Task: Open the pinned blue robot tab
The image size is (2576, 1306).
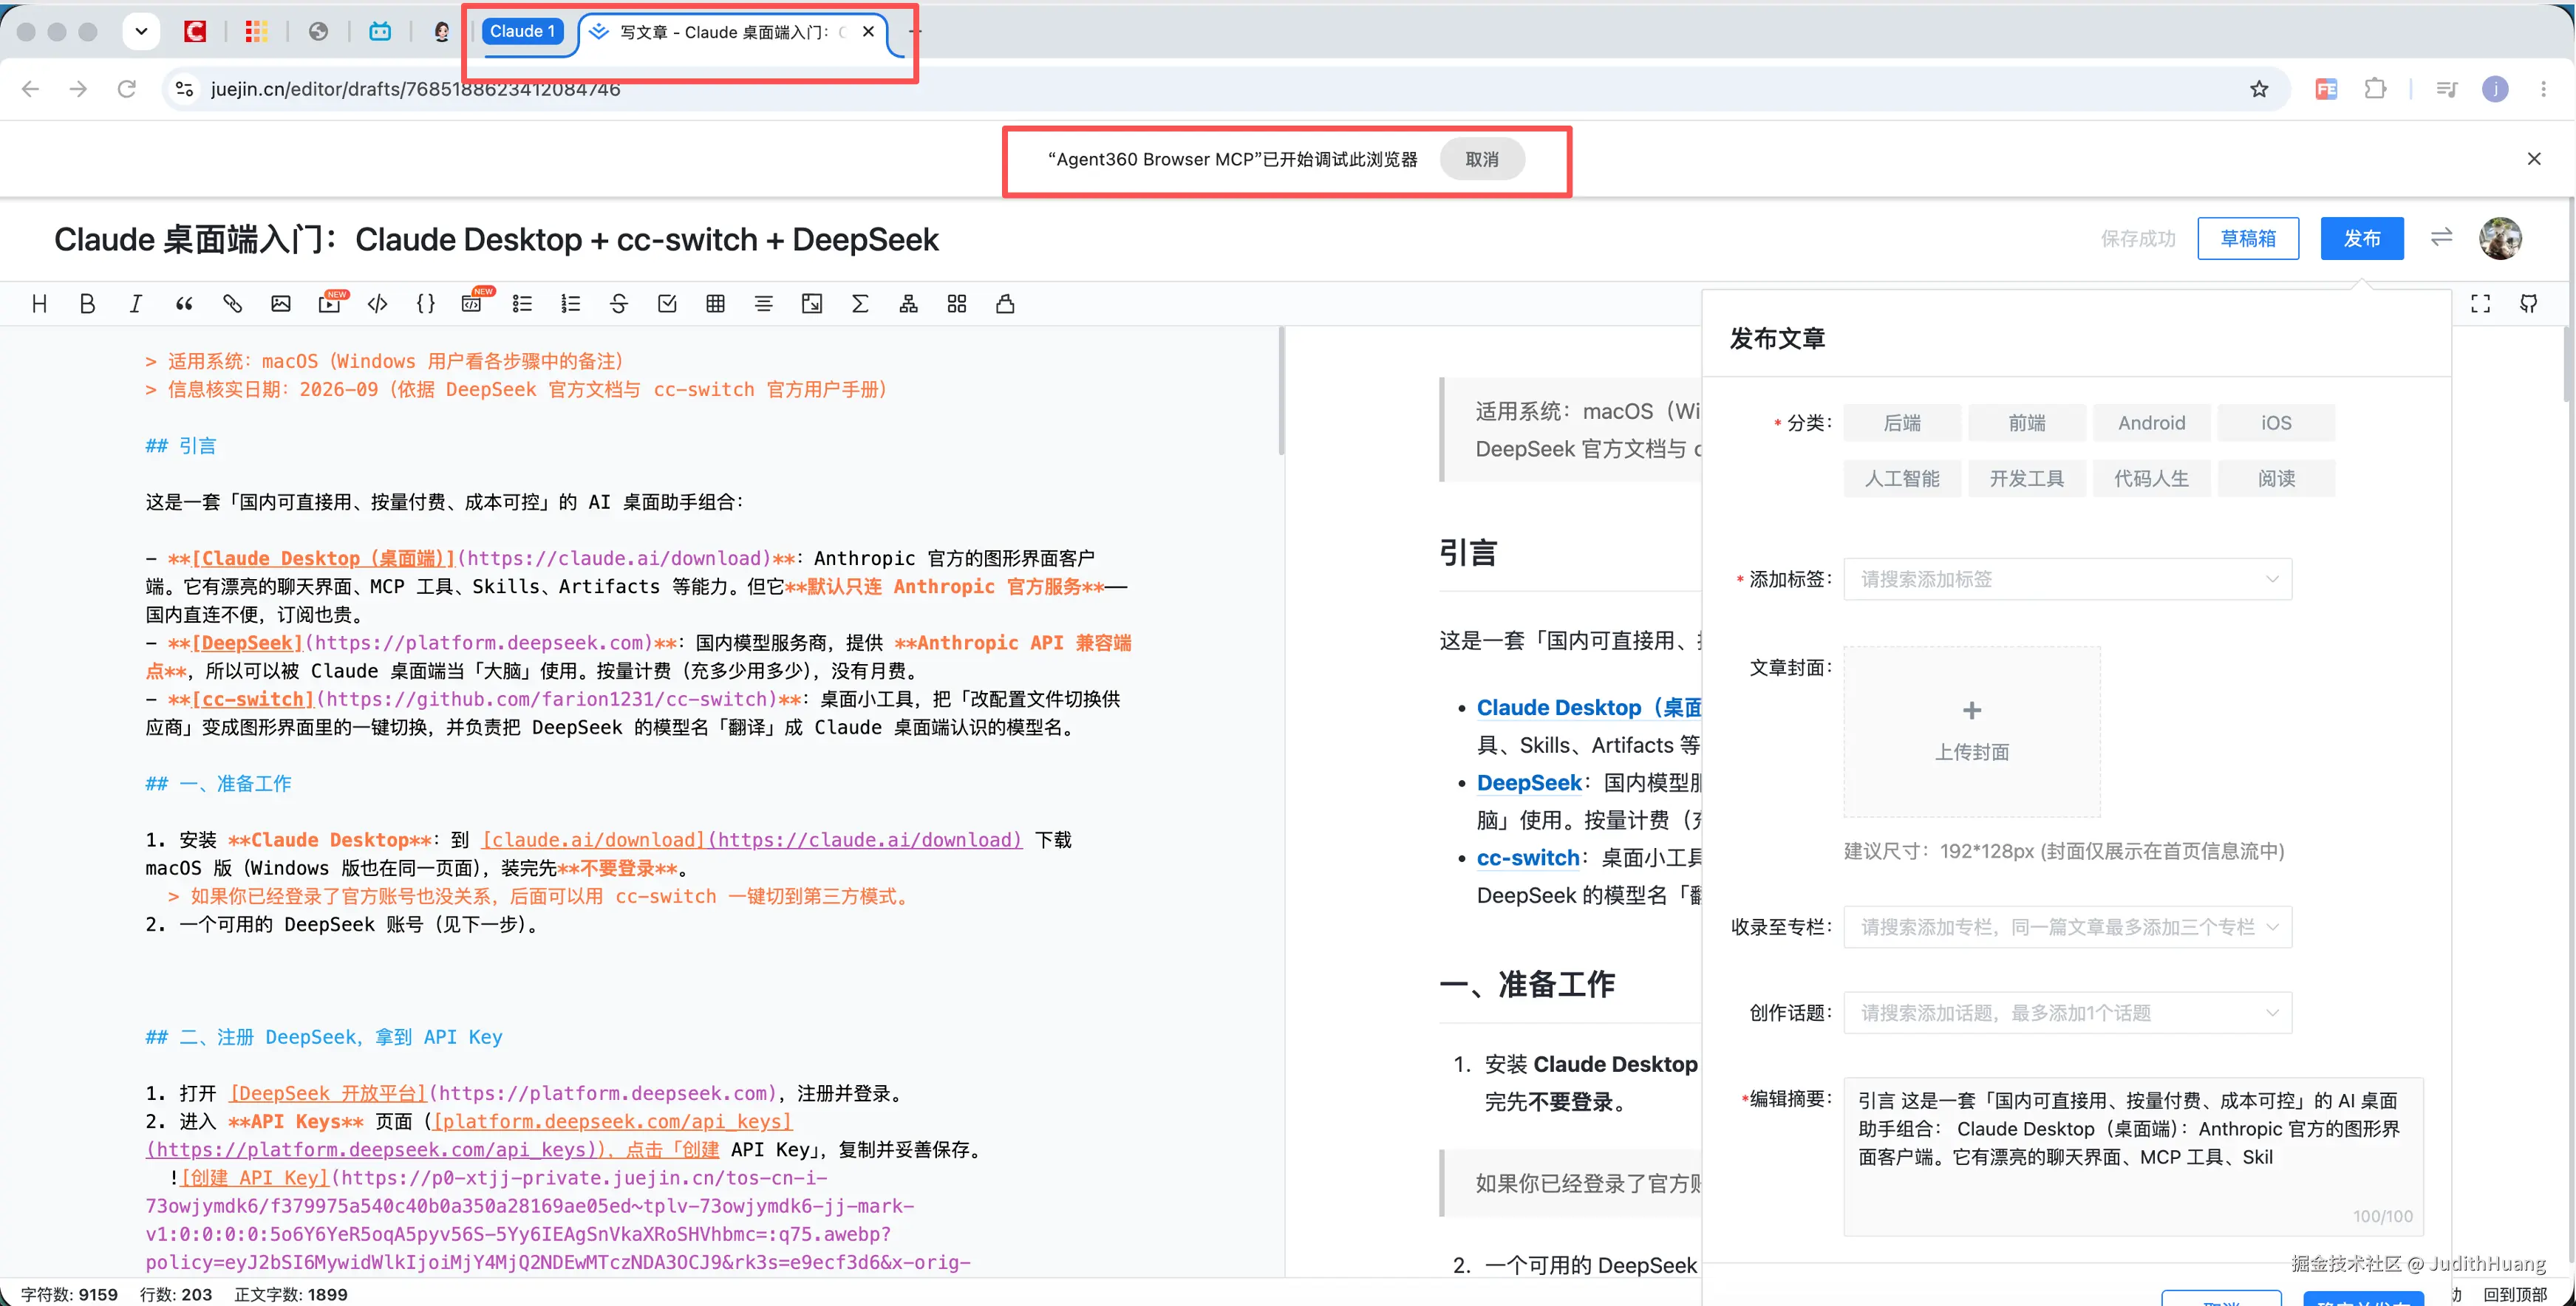Action: (380, 31)
